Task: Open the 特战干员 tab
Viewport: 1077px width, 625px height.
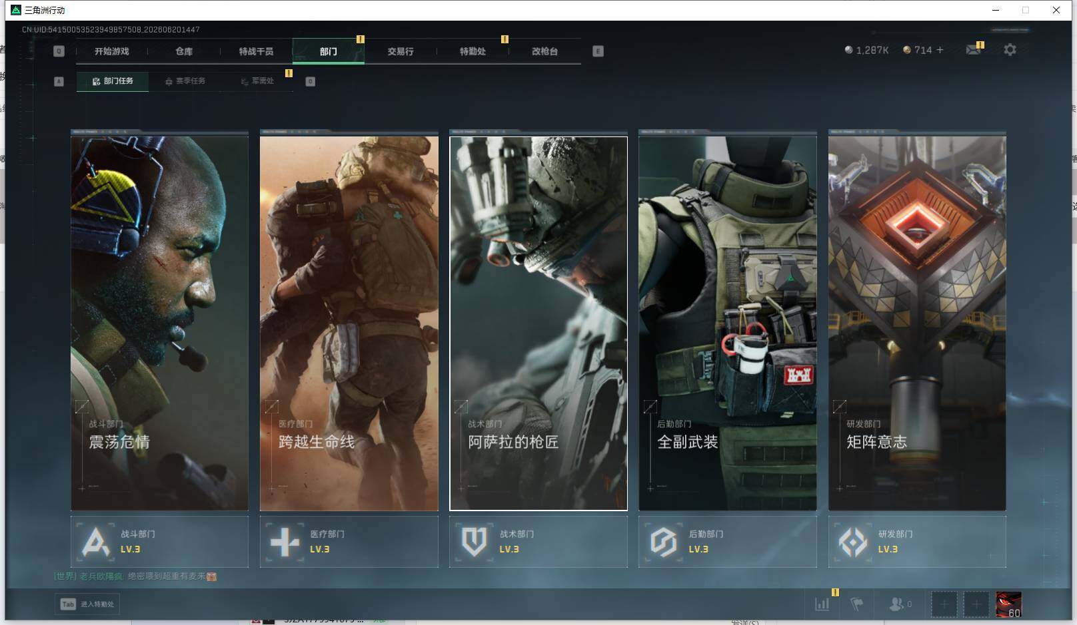Action: coord(256,51)
